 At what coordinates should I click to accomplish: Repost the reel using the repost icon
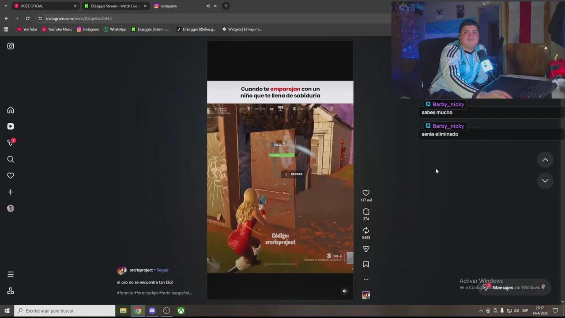(x=366, y=231)
